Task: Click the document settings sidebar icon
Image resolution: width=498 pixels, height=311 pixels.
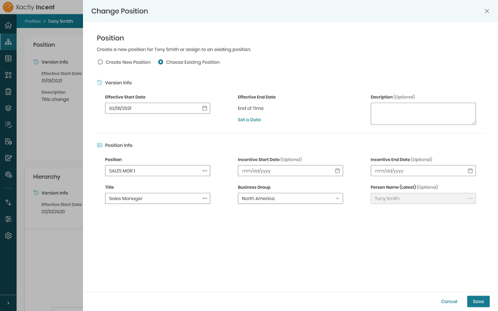Action: click(8, 141)
